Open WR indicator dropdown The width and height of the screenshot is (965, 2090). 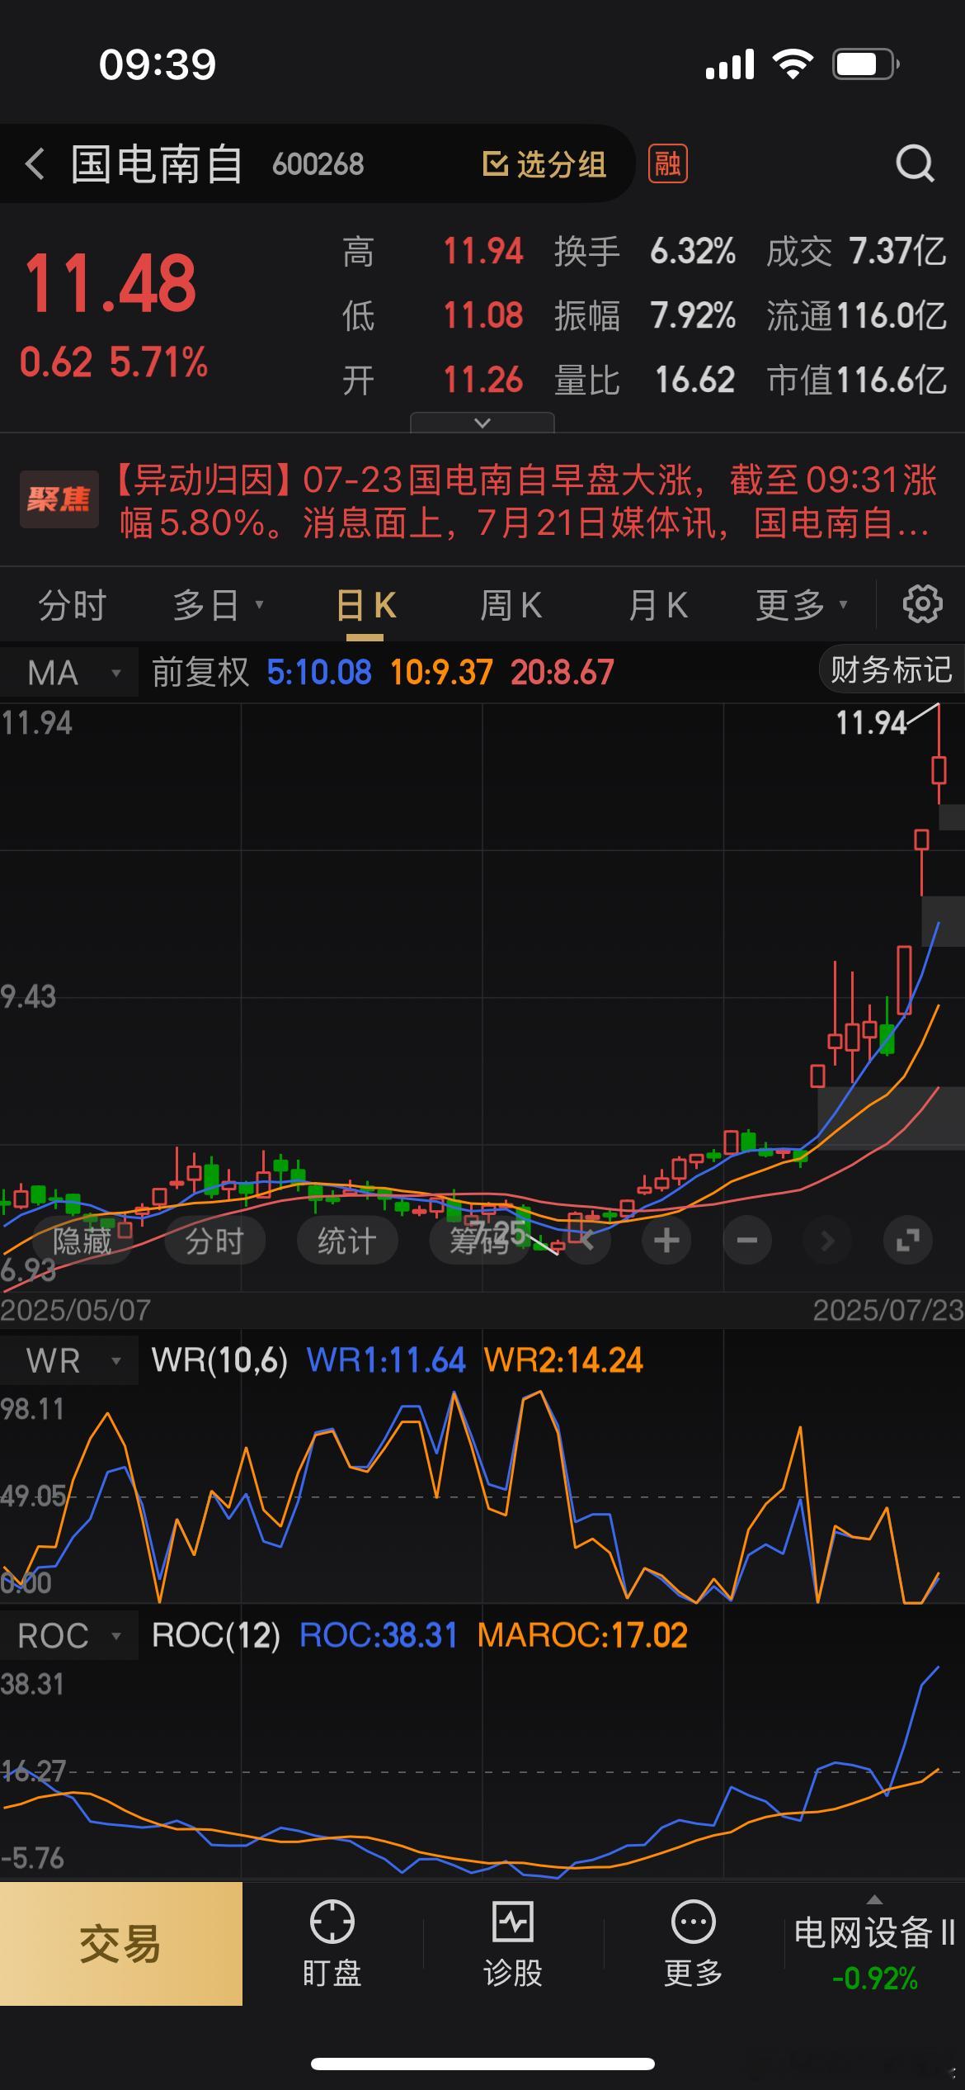pos(69,1360)
